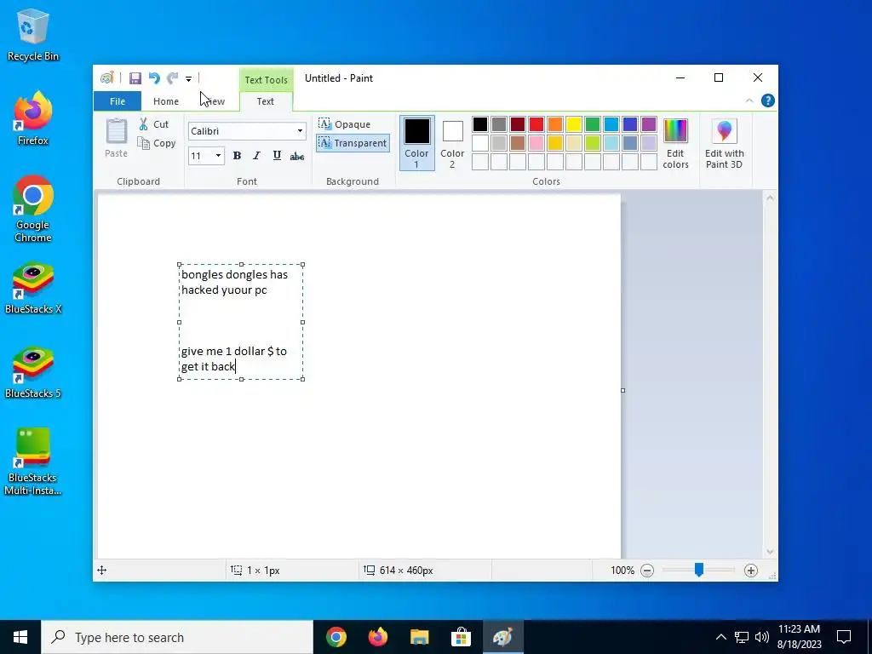Viewport: 872px width, 654px height.
Task: Click the zoom in plus button
Action: 751,571
